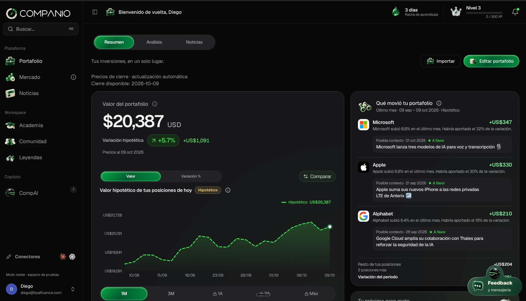Click the Importar button

pyautogui.click(x=441, y=61)
